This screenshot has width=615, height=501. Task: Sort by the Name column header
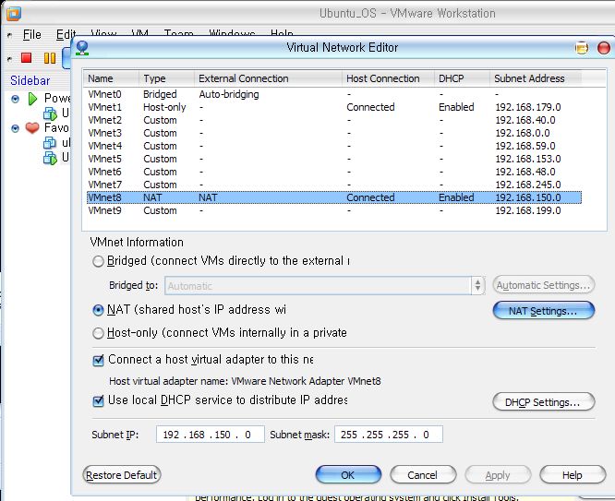[111, 78]
